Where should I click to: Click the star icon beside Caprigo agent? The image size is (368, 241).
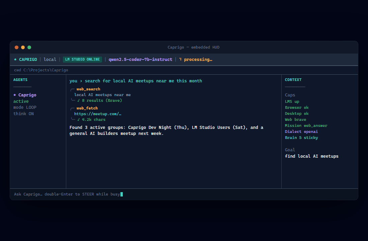(x=15, y=95)
